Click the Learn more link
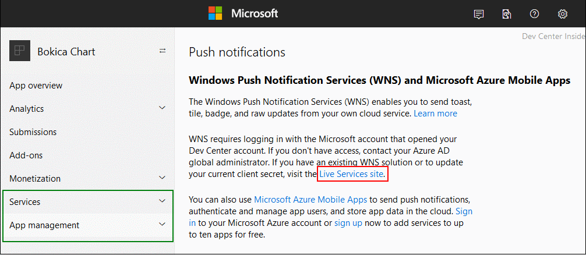The width and height of the screenshot is (586, 255). click(x=435, y=114)
